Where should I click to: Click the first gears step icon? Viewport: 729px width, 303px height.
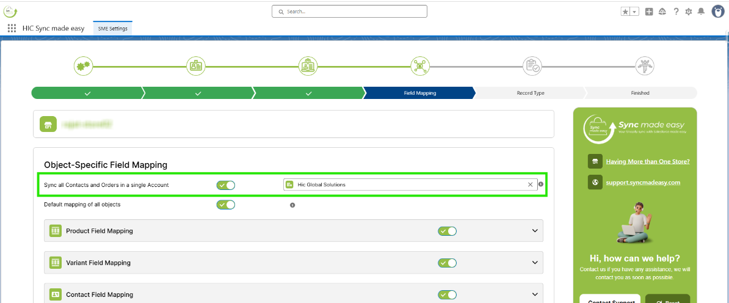click(84, 66)
